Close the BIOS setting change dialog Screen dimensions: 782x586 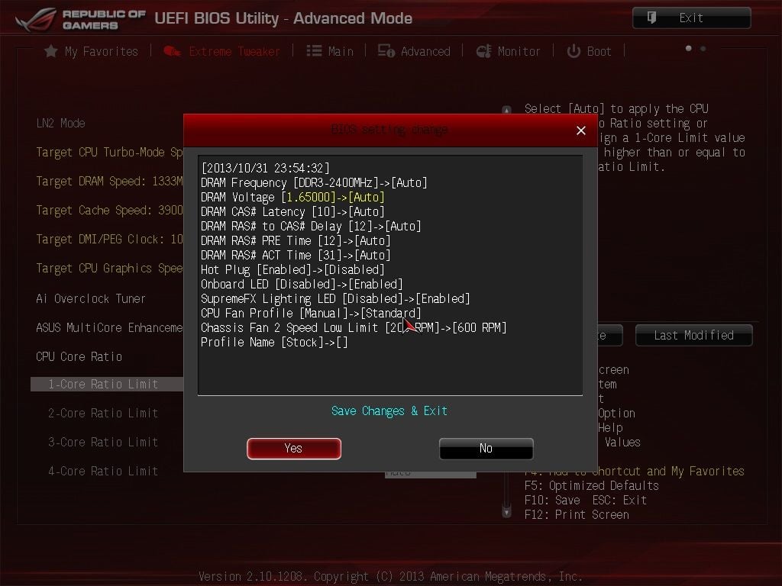pos(581,130)
